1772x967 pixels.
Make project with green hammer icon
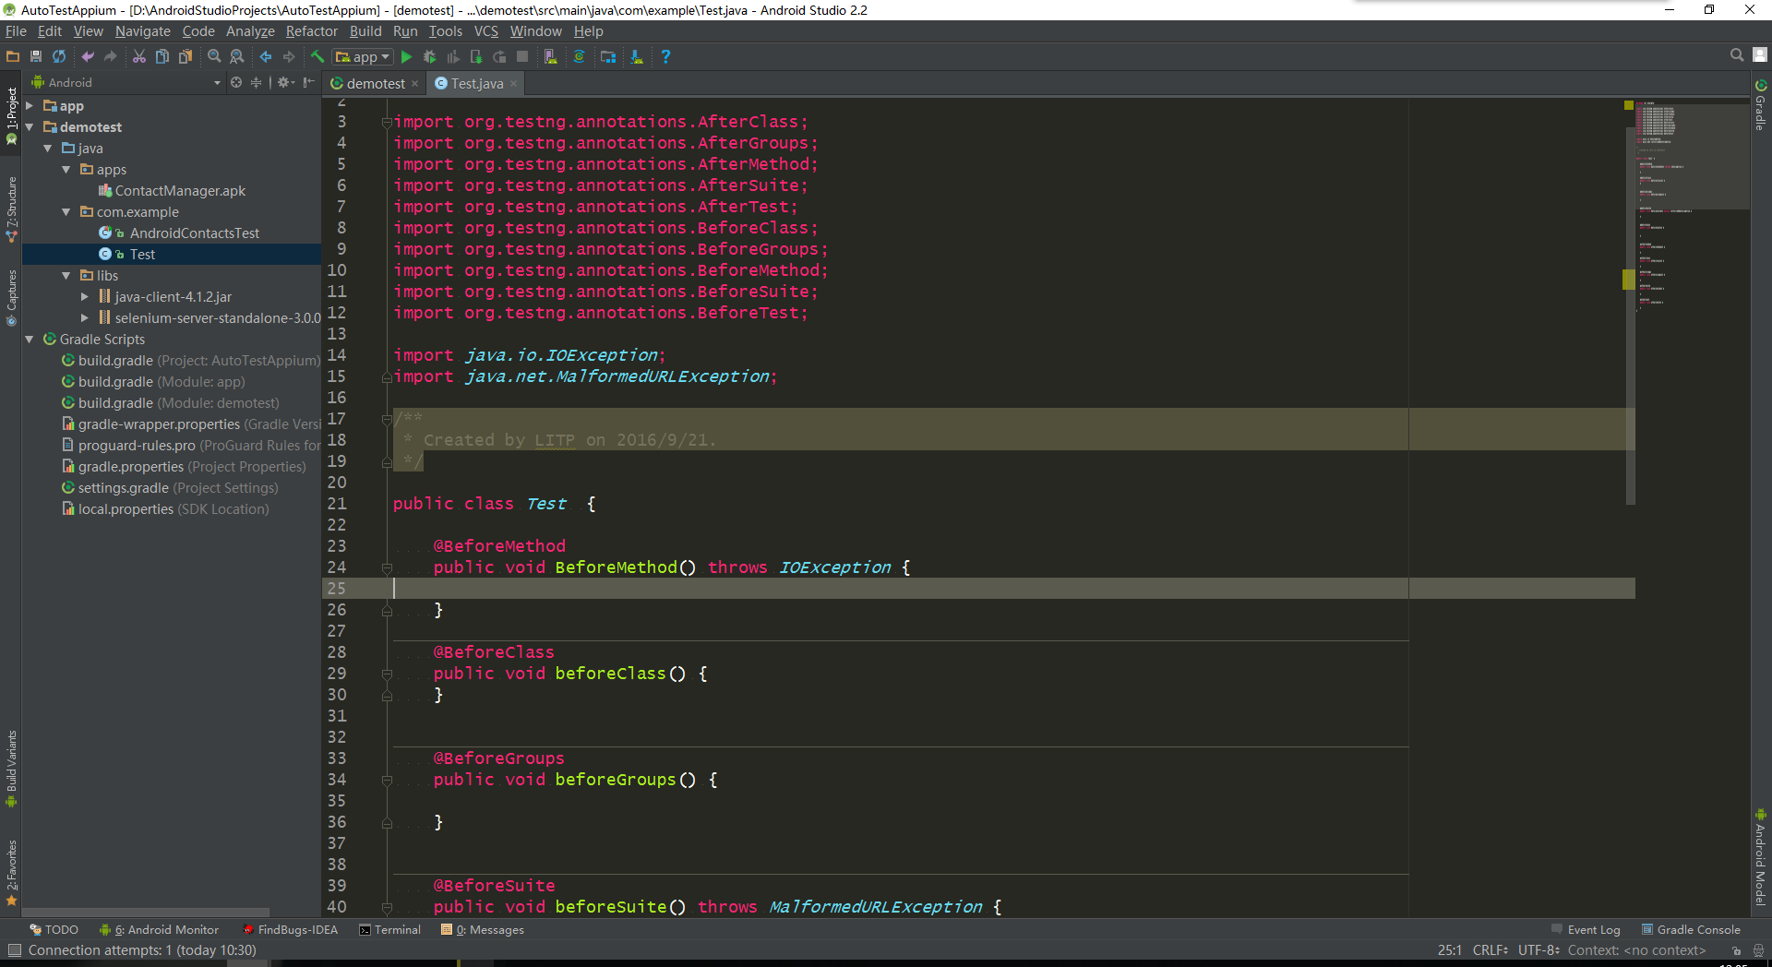tap(317, 56)
